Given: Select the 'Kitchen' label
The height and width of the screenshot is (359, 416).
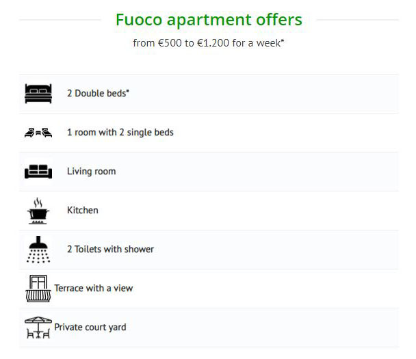Looking at the screenshot, I should point(83,210).
